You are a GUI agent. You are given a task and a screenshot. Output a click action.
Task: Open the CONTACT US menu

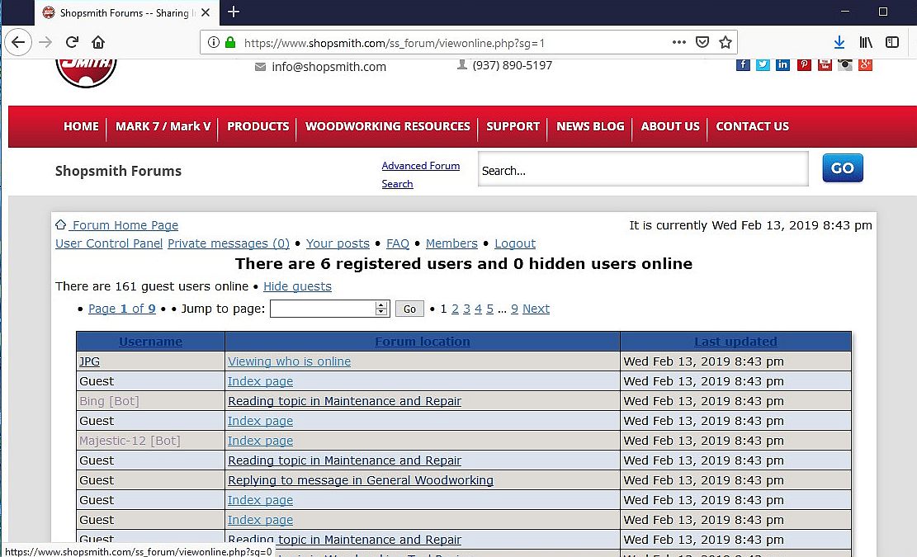tap(752, 126)
